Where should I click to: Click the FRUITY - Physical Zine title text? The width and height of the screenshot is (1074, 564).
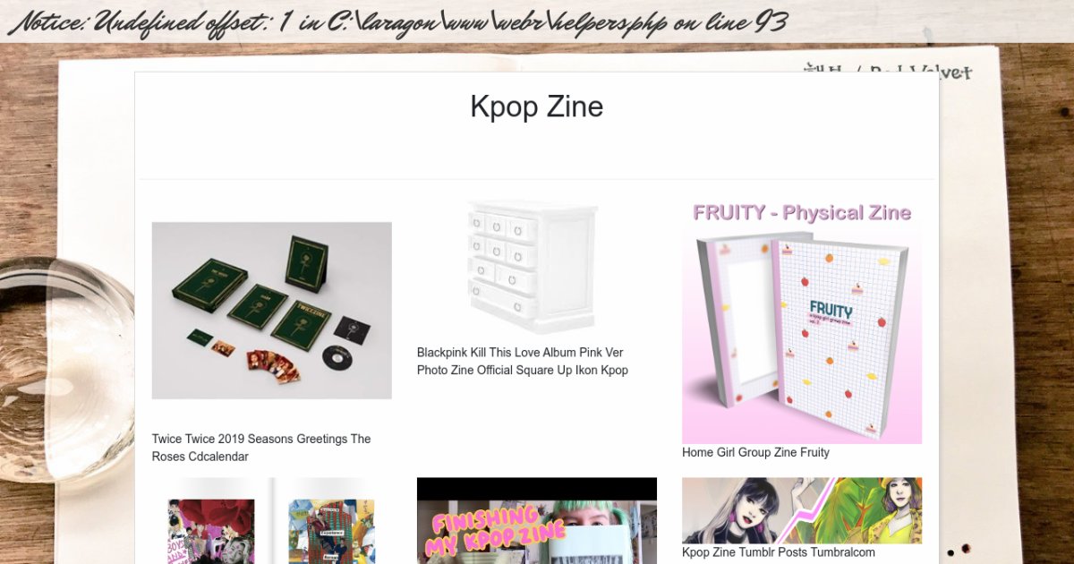[802, 213]
